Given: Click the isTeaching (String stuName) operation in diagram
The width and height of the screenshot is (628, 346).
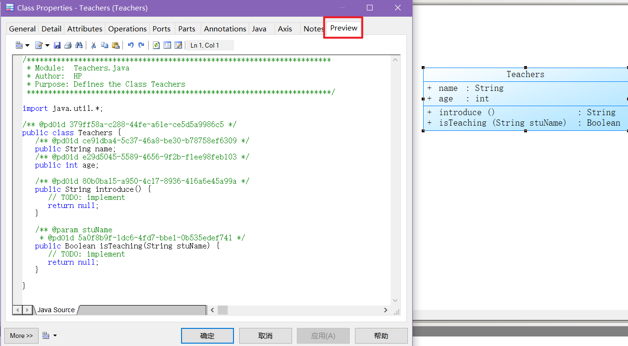Looking at the screenshot, I should pyautogui.click(x=503, y=123).
